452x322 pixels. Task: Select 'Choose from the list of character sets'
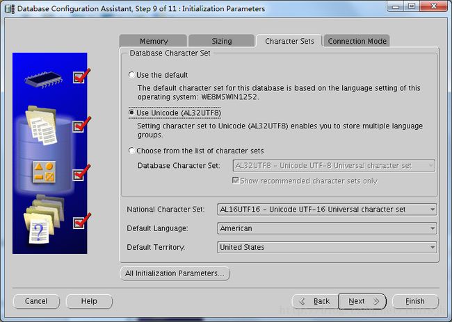(131, 151)
